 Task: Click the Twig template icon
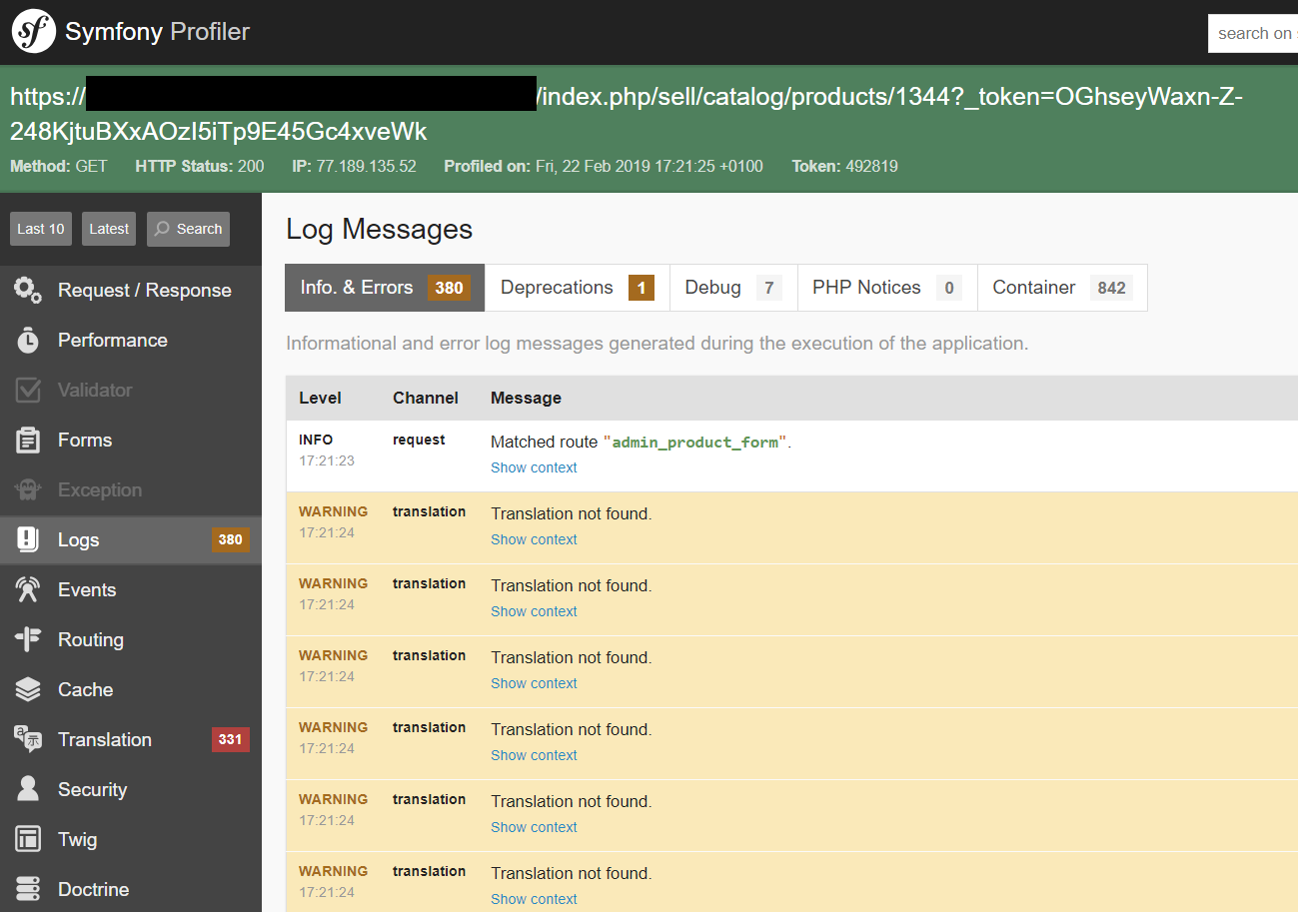click(28, 840)
